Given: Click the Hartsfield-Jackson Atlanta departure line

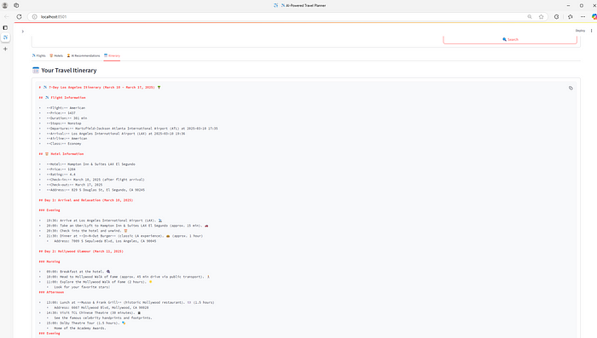Looking at the screenshot, I should click(132, 129).
